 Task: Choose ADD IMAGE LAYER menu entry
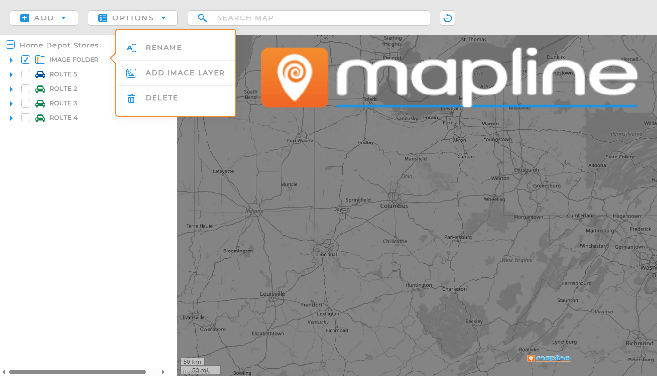pyautogui.click(x=176, y=73)
